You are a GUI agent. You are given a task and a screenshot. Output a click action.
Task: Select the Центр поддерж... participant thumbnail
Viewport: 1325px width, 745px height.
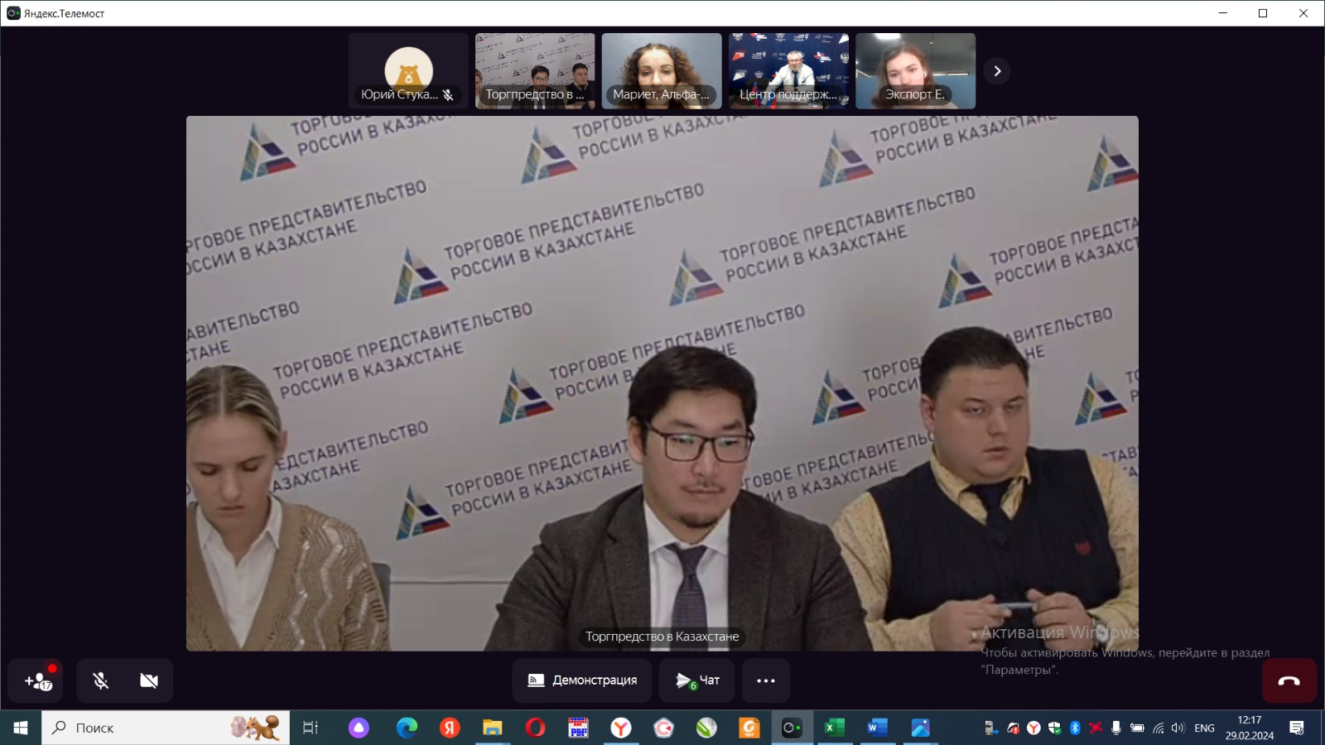(x=788, y=71)
